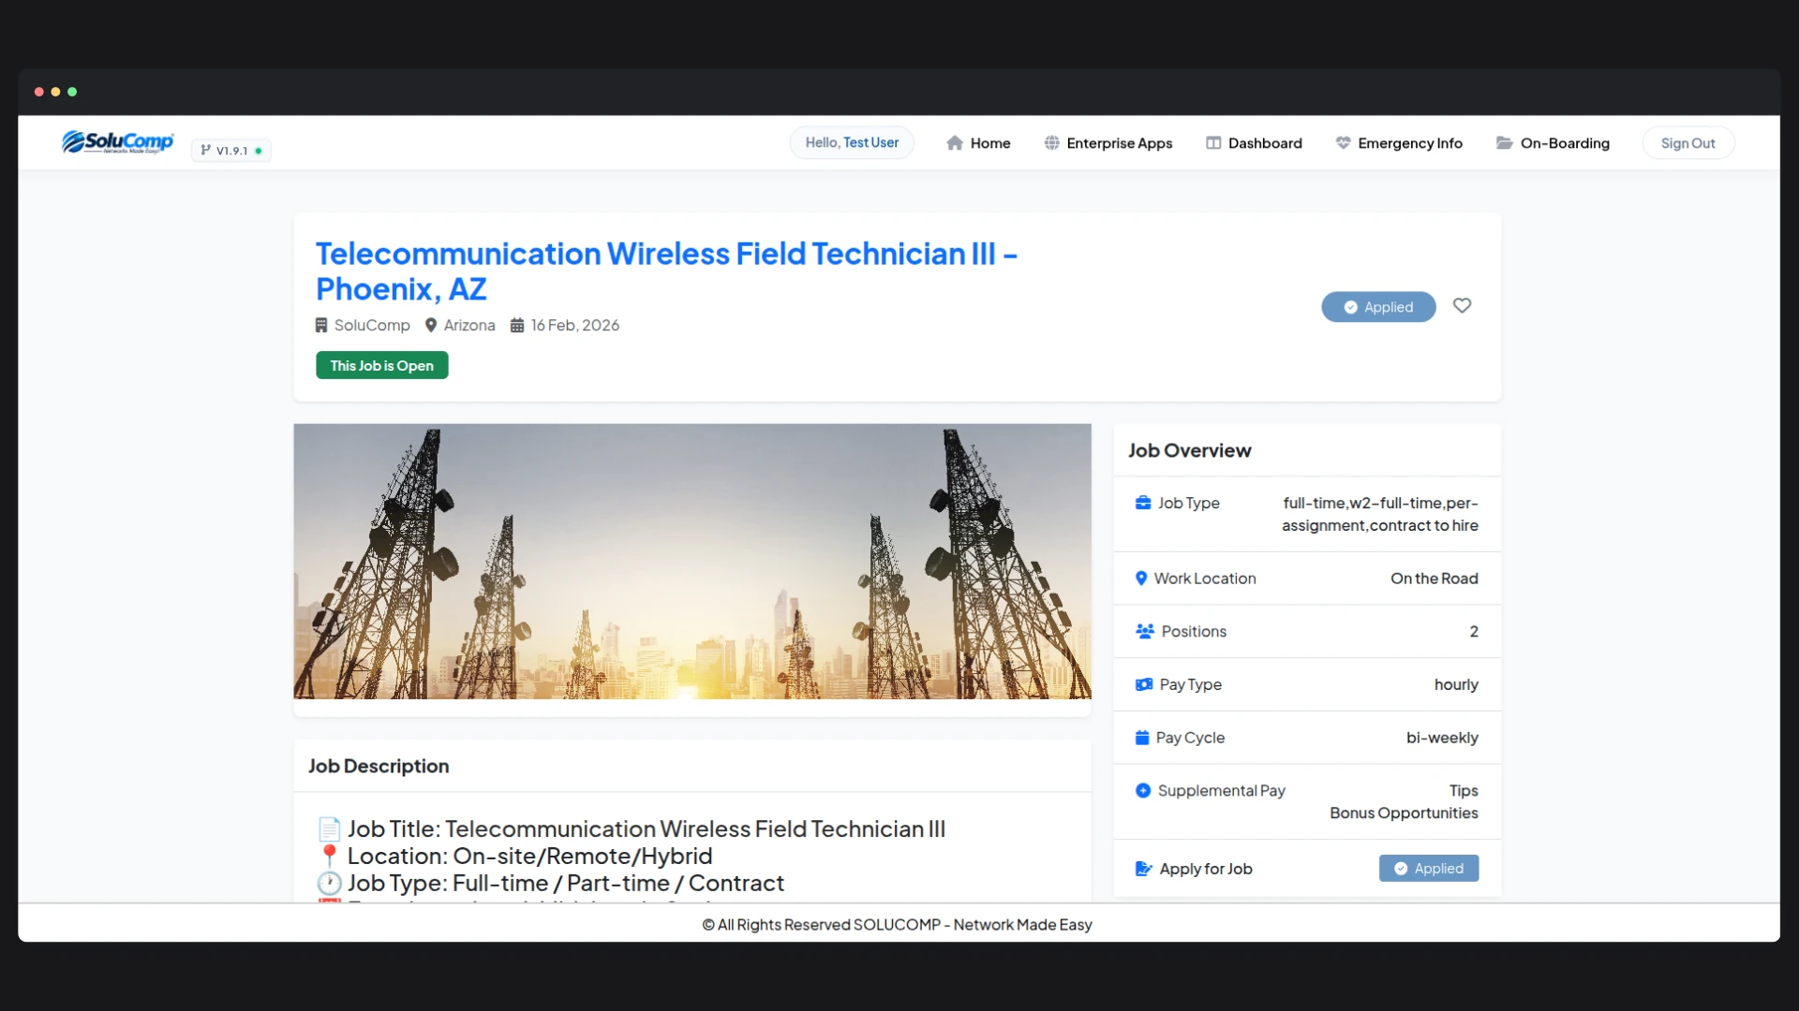Screen dimensions: 1799x1011
Task: Click the footer copyright text
Action: [x=898, y=925]
